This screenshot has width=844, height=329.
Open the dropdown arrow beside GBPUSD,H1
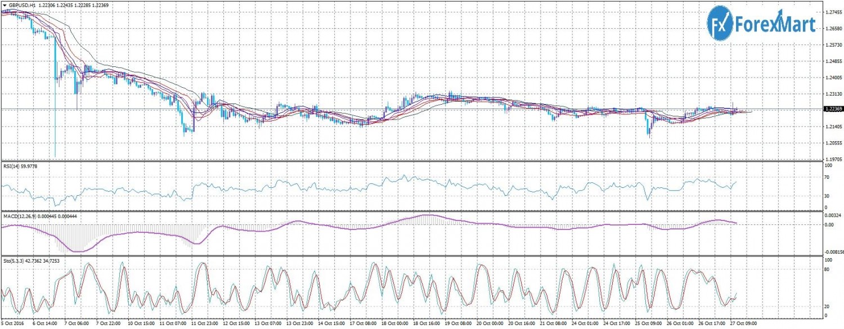click(x=5, y=5)
